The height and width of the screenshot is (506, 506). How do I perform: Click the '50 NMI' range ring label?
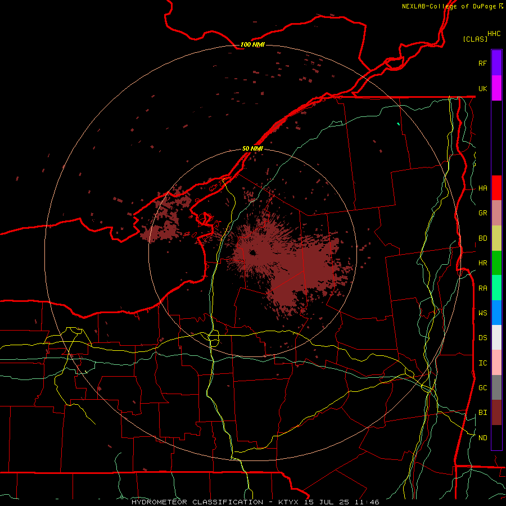tap(252, 149)
